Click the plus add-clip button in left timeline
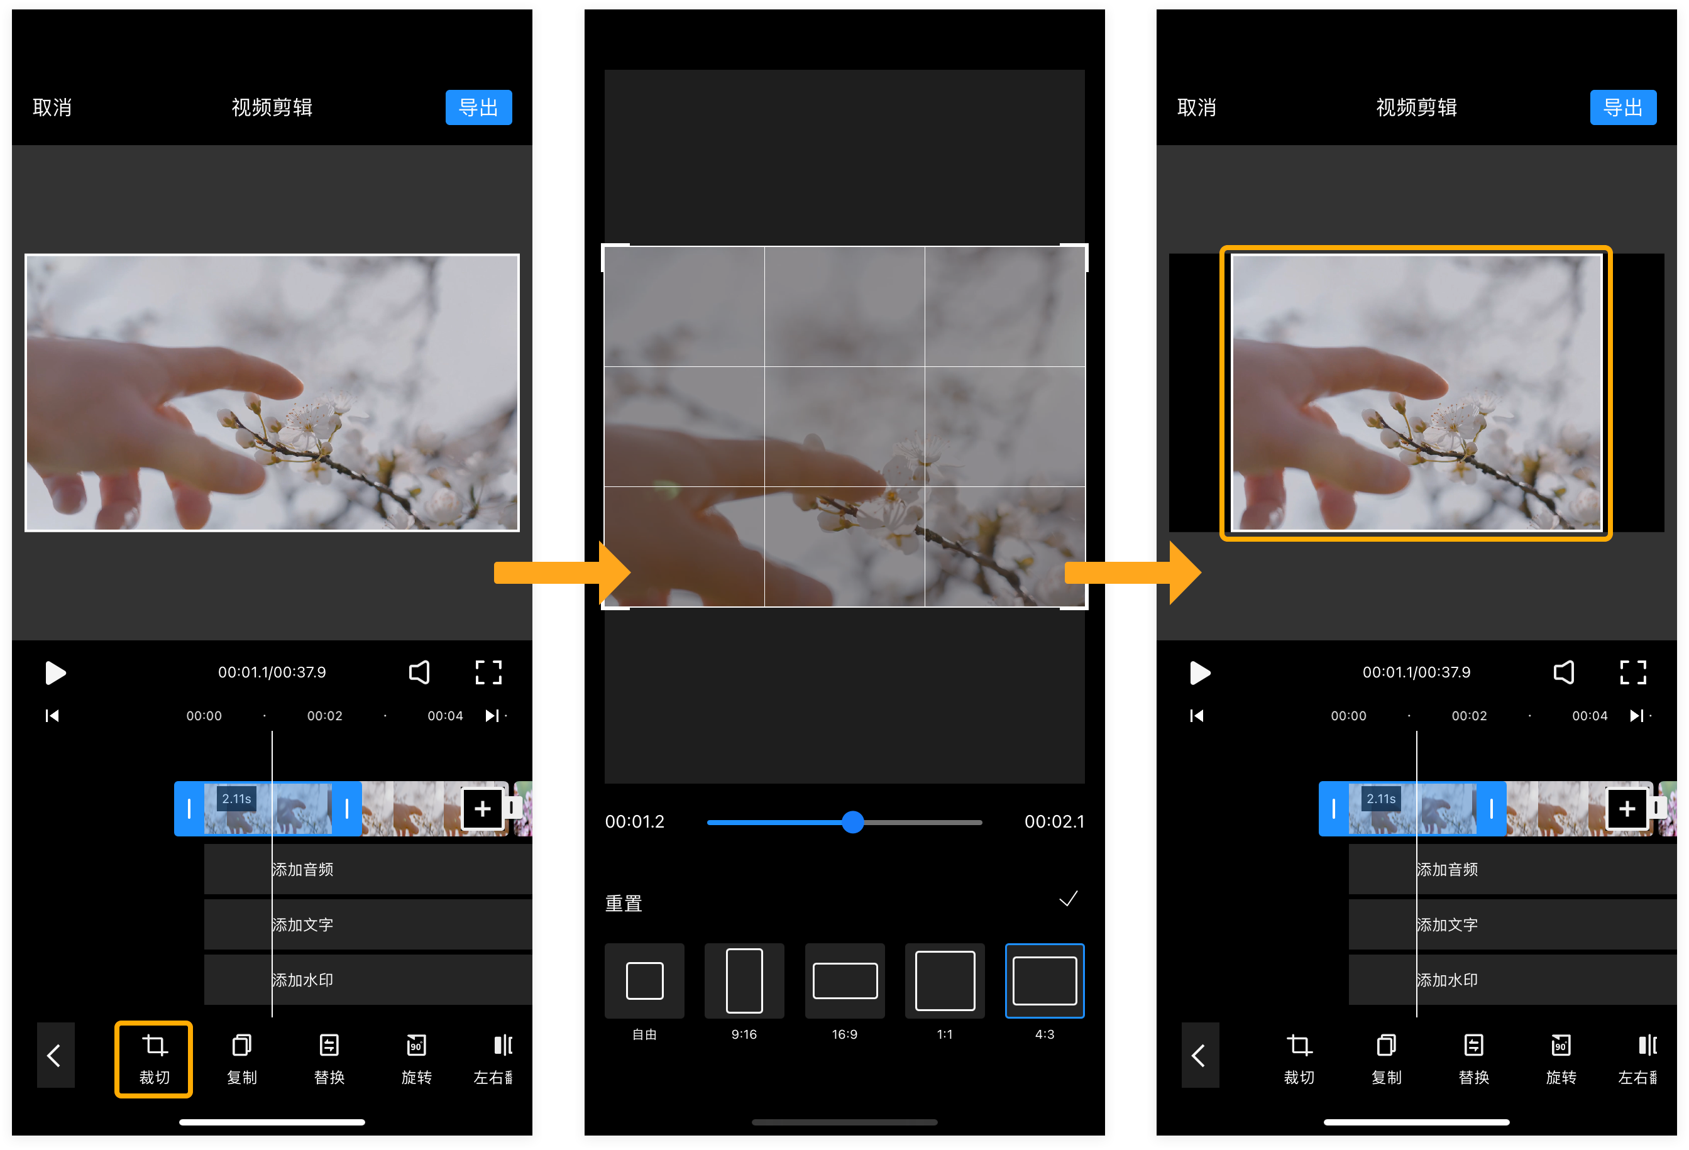 483,808
